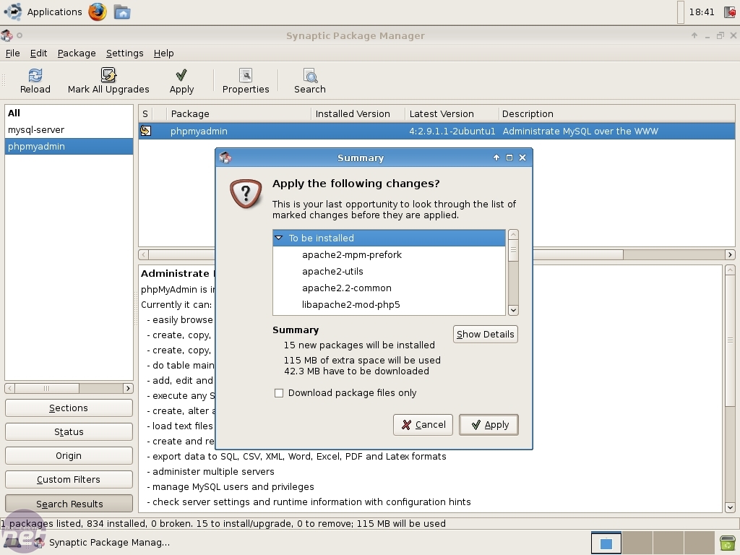Click the Sections filter button

(x=69, y=408)
